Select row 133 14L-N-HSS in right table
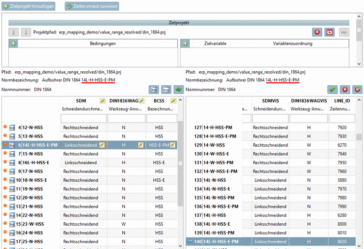 pos(218,180)
